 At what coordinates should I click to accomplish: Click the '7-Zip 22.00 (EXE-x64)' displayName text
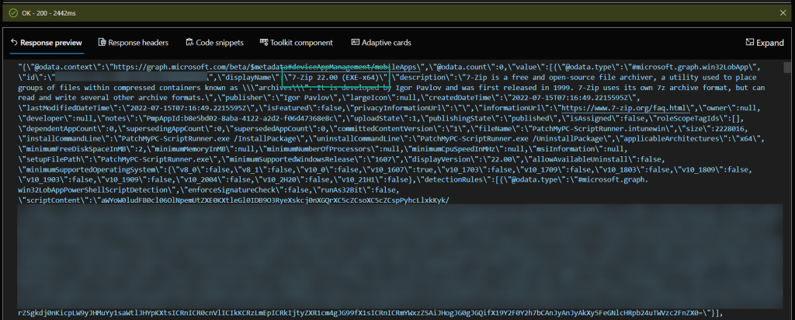coord(336,77)
